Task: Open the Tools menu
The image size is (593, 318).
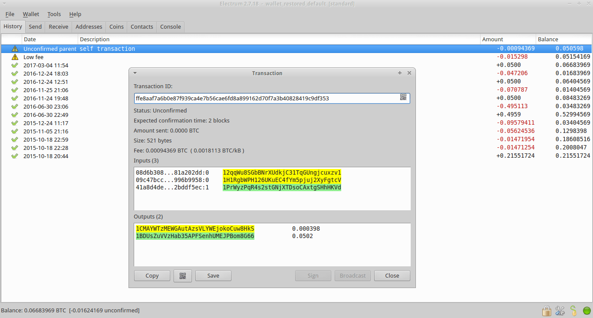Action: click(54, 14)
